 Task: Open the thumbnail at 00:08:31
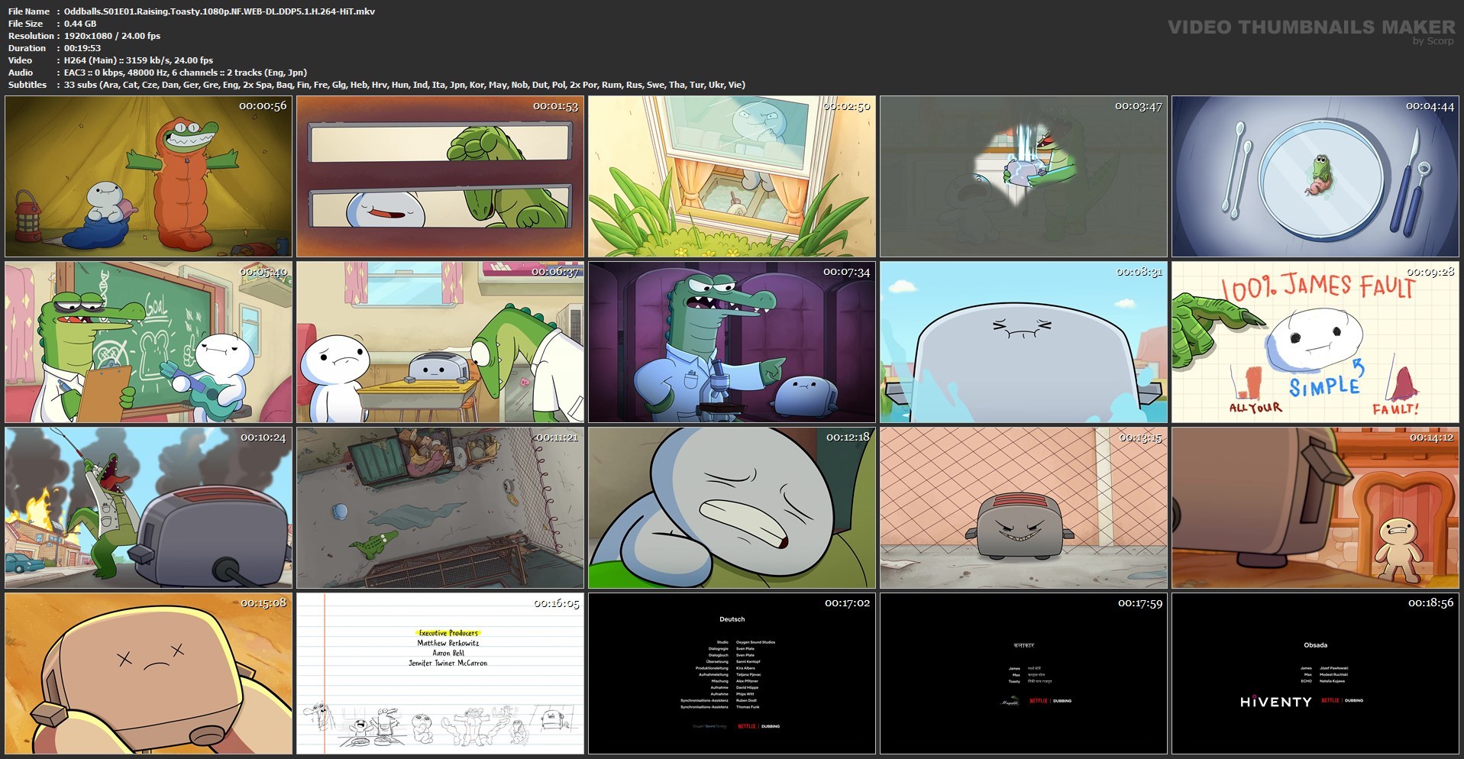pyautogui.click(x=1024, y=342)
